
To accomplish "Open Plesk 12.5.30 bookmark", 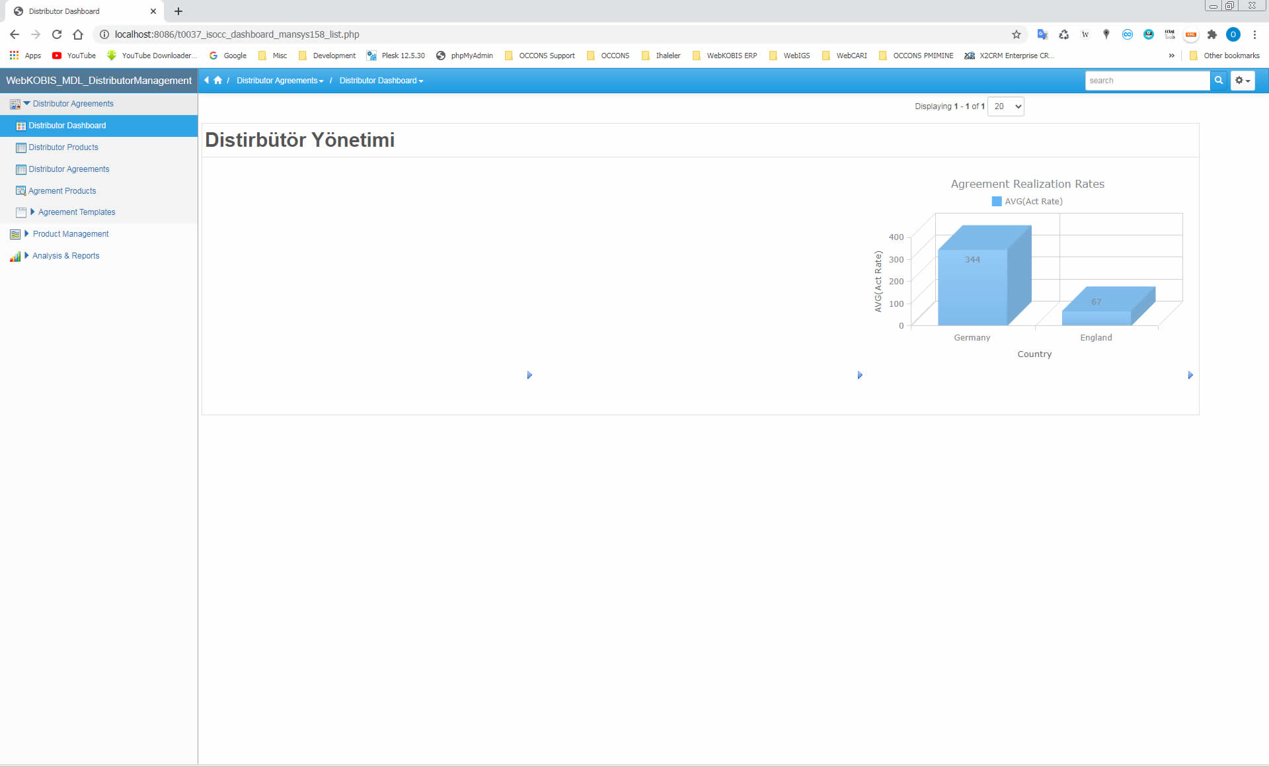I will (x=396, y=56).
